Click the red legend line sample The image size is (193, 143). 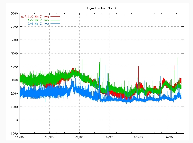click(55, 16)
